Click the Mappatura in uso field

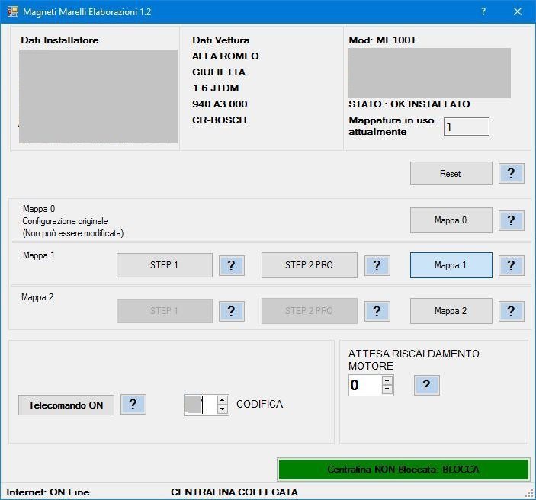point(467,127)
